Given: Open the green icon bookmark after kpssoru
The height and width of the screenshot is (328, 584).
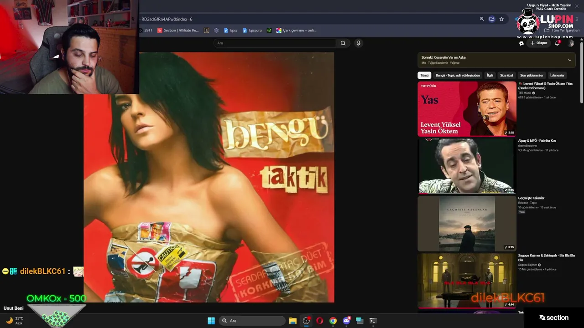Looking at the screenshot, I should pyautogui.click(x=269, y=31).
